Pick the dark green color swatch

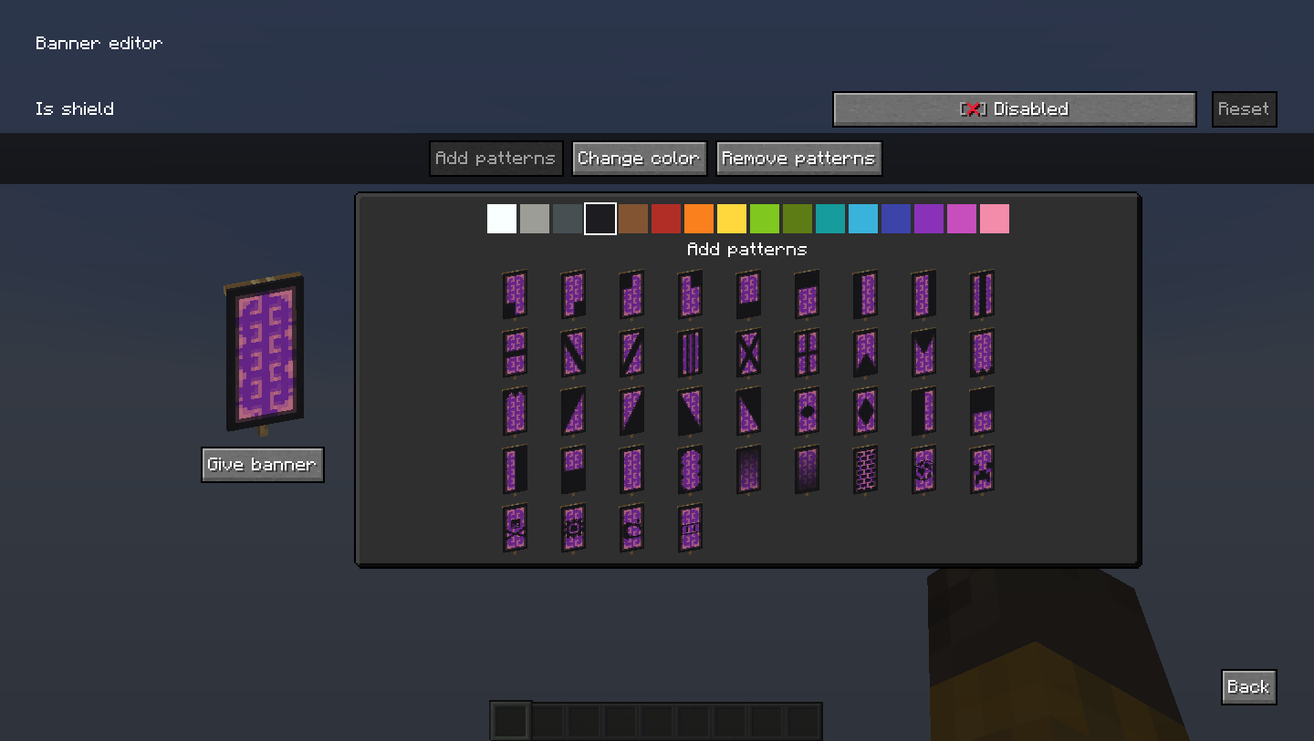[798, 219]
